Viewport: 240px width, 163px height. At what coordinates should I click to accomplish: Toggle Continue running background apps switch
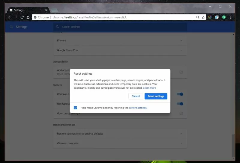click(180, 94)
